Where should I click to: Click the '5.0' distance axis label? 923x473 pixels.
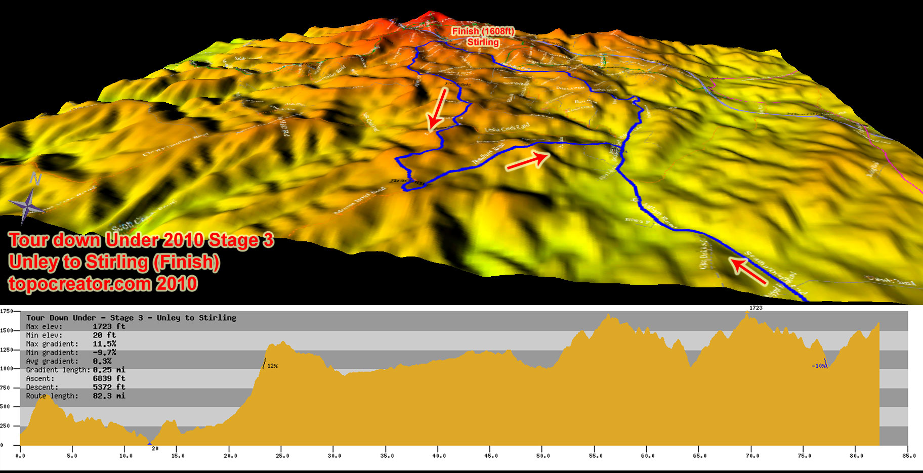72,456
